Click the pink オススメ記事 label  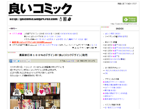(x=17, y=34)
